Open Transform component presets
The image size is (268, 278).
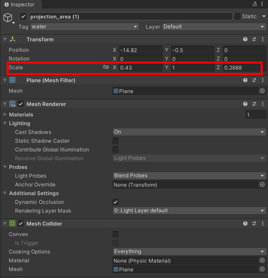254,39
